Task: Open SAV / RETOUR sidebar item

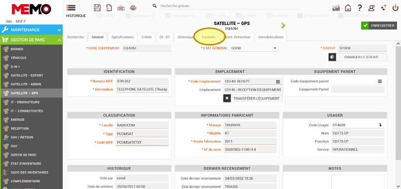Action: (x=31, y=137)
